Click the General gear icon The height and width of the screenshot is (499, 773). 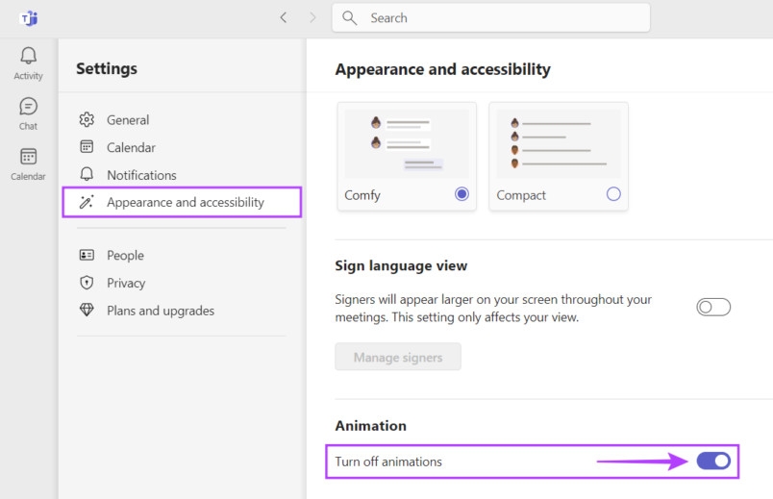pyautogui.click(x=87, y=119)
